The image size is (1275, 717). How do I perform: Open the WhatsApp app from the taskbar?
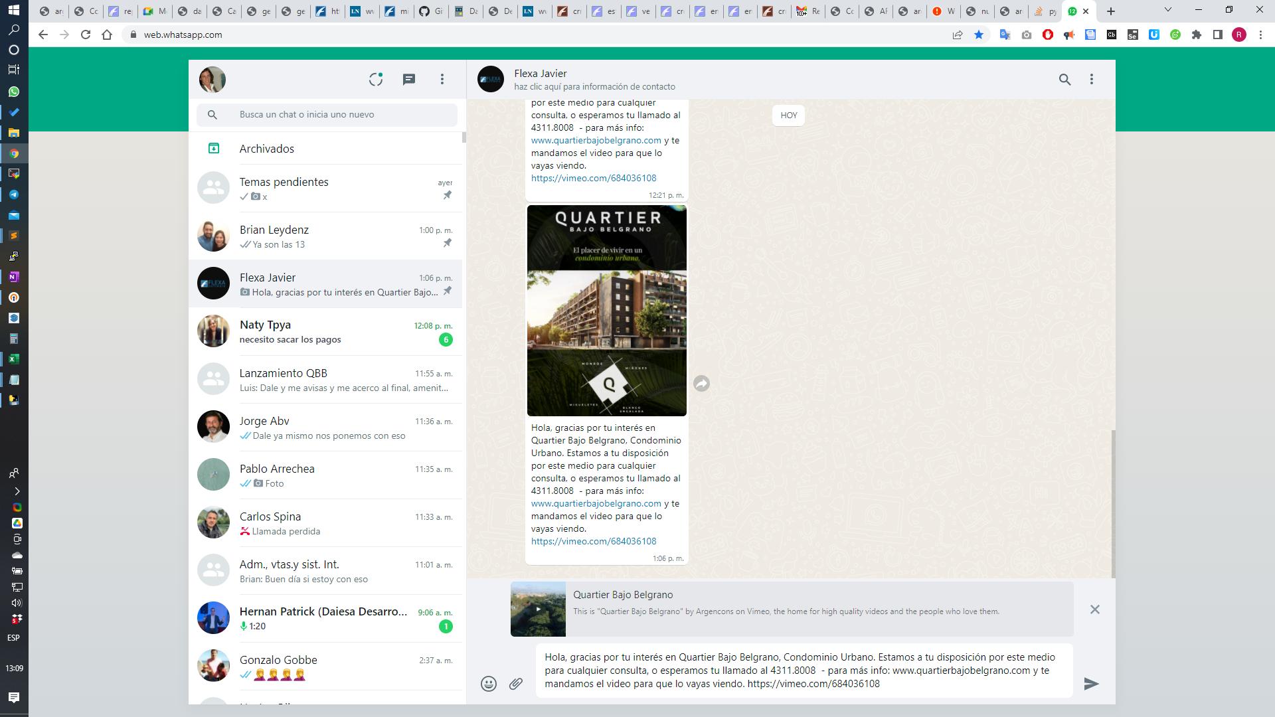click(x=14, y=92)
